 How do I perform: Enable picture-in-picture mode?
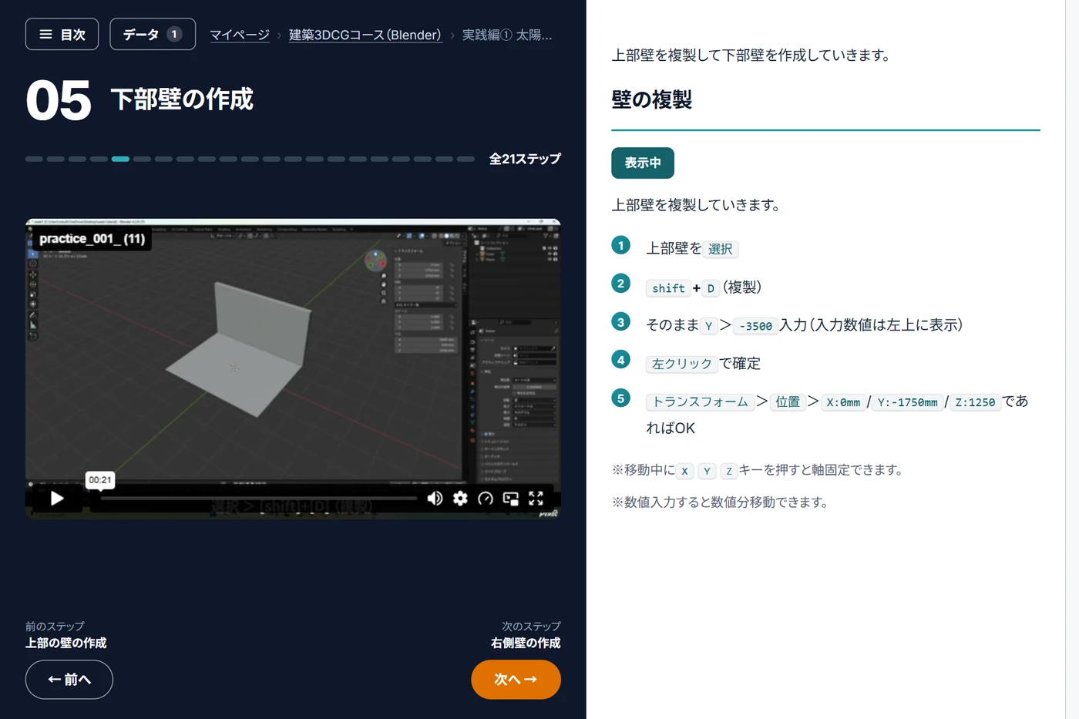click(511, 499)
